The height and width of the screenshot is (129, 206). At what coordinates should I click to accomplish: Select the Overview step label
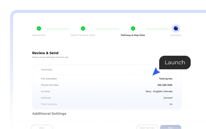(x=176, y=35)
